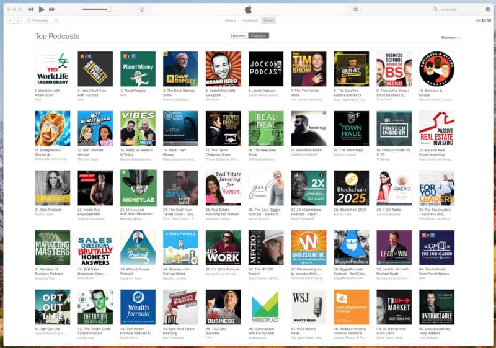Switch the chart to Podcasts
This screenshot has width=496, height=348.
click(x=259, y=36)
